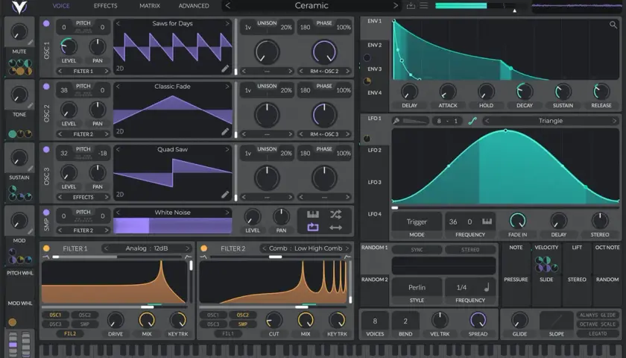The height and width of the screenshot is (358, 626).
Task: Click the LEGATO button
Action: tap(598, 333)
